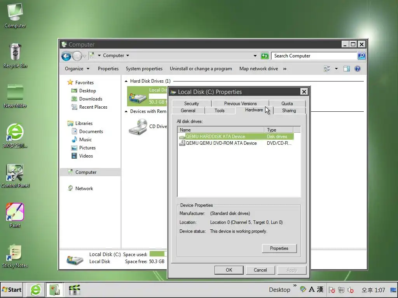This screenshot has height=298, width=398.
Task: Click the green refresh button beside address bar
Action: pyautogui.click(x=265, y=56)
